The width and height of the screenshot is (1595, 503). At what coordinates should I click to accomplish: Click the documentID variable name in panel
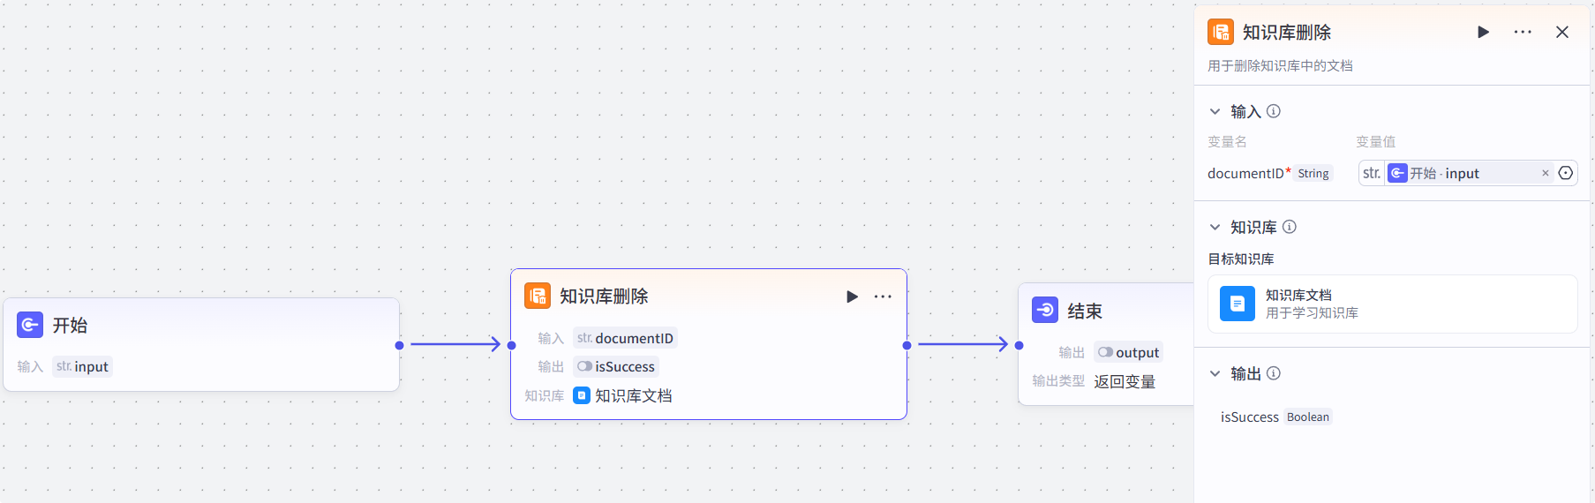pyautogui.click(x=1245, y=173)
